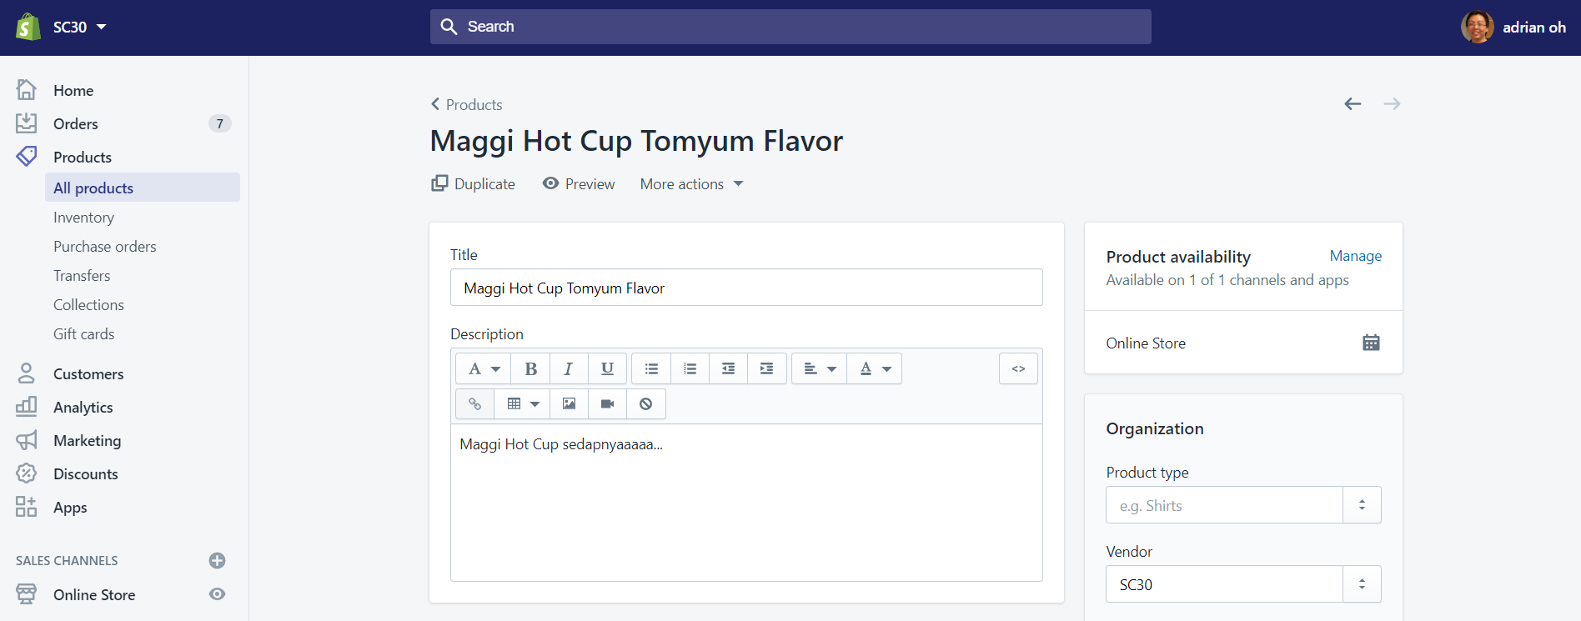Duplicate this product
The width and height of the screenshot is (1581, 621).
473,183
